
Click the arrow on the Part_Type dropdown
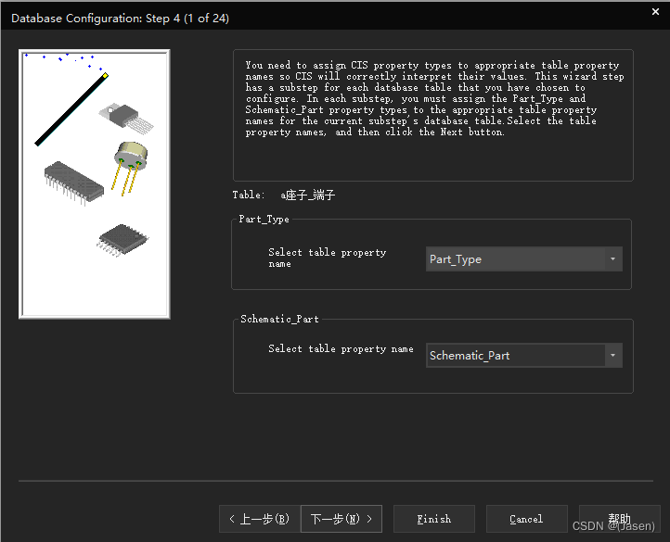pyautogui.click(x=612, y=259)
